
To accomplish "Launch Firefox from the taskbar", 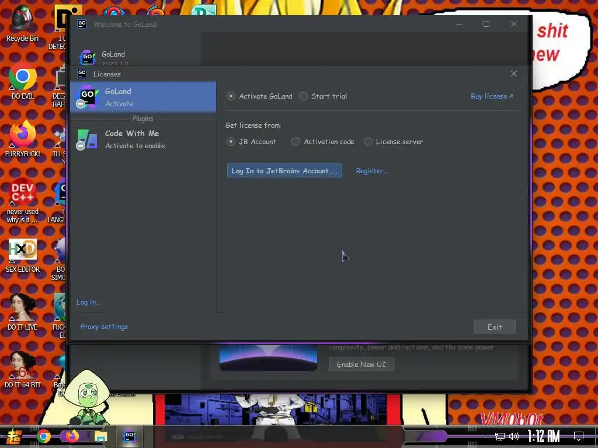I will (x=72, y=436).
